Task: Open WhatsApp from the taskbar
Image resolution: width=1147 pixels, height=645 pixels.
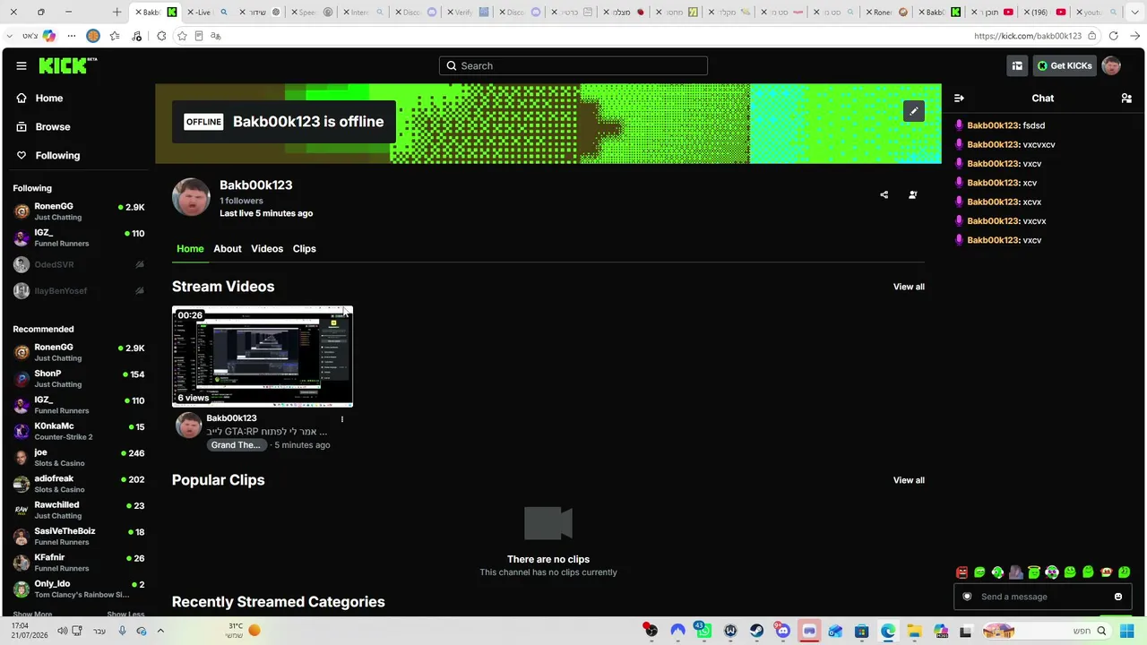Action: point(703,631)
